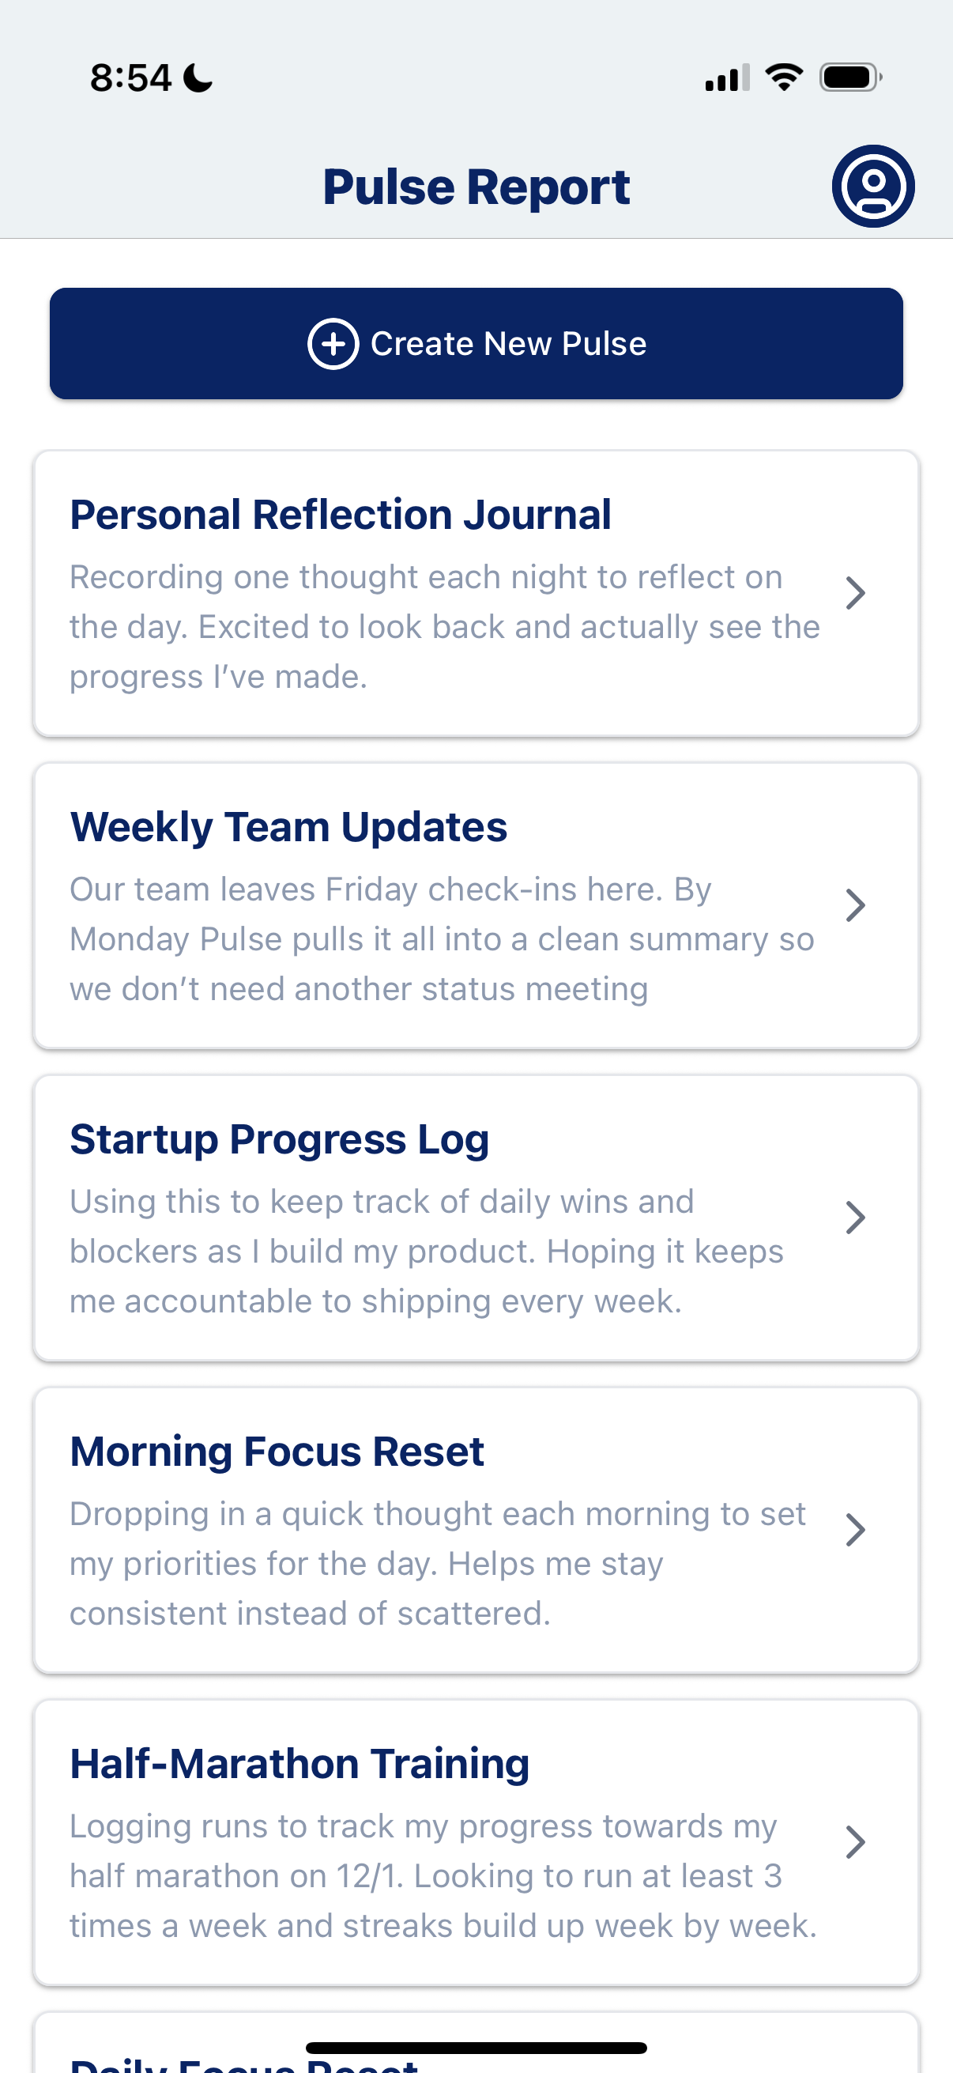Tap the cellular signal bars

(727, 78)
